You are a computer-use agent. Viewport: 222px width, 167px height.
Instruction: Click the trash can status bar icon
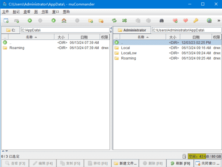184,156
